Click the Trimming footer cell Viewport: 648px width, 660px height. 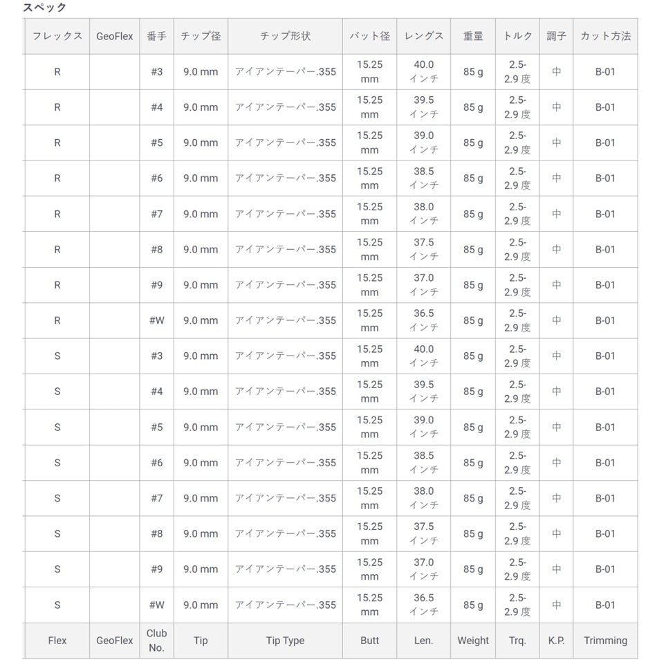[x=605, y=641]
